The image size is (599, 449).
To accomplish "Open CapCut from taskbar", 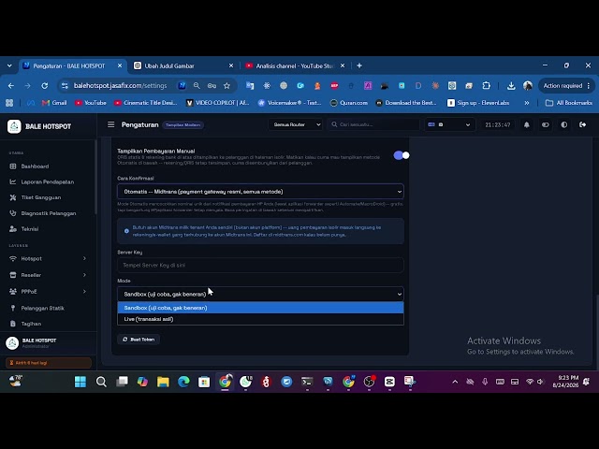I will point(389,382).
